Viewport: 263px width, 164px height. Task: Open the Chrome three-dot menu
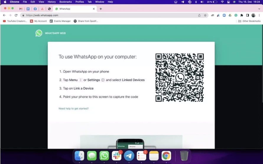coord(259,15)
